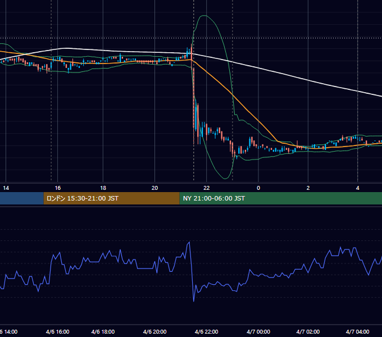The width and height of the screenshot is (382, 337).
Task: Click the 16 hour label on time axis
Action: [58, 188]
